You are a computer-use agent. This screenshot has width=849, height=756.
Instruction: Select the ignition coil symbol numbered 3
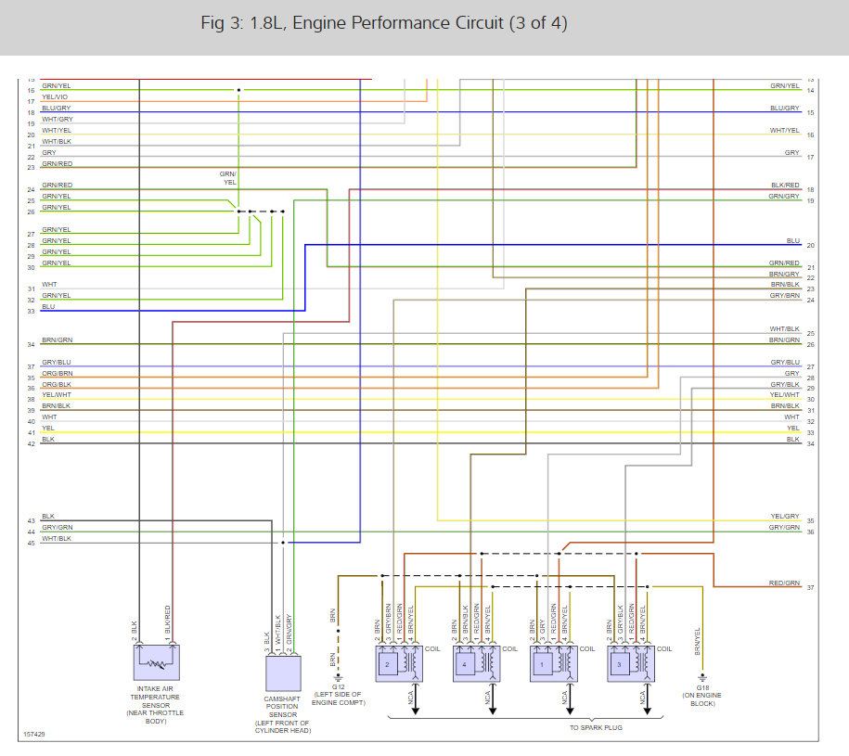coord(631,663)
